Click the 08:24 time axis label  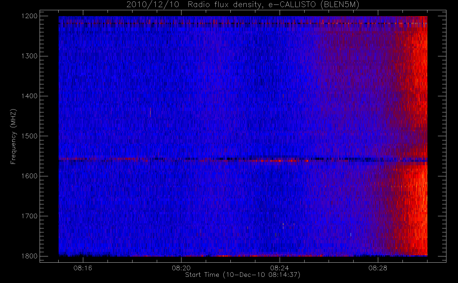(279, 268)
